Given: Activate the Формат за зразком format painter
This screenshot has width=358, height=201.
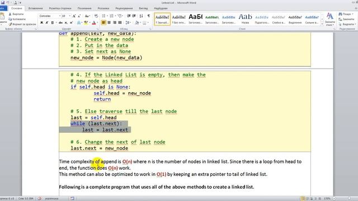Looking at the screenshot, I should pos(22,24).
